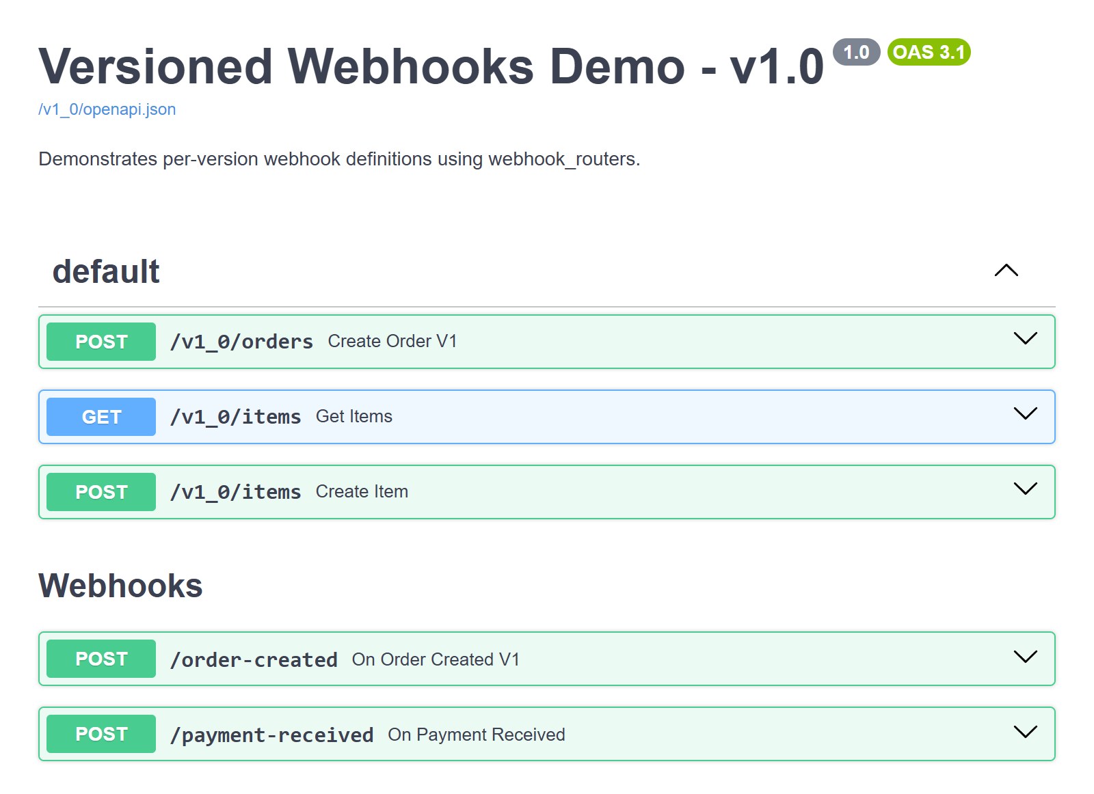Click POST badge for /order-created
The width and height of the screenshot is (1094, 794).
coord(101,659)
